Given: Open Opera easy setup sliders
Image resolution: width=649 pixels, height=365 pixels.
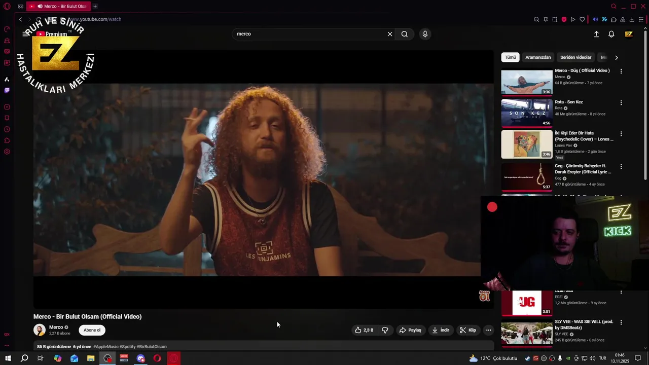Looking at the screenshot, I should tap(641, 20).
